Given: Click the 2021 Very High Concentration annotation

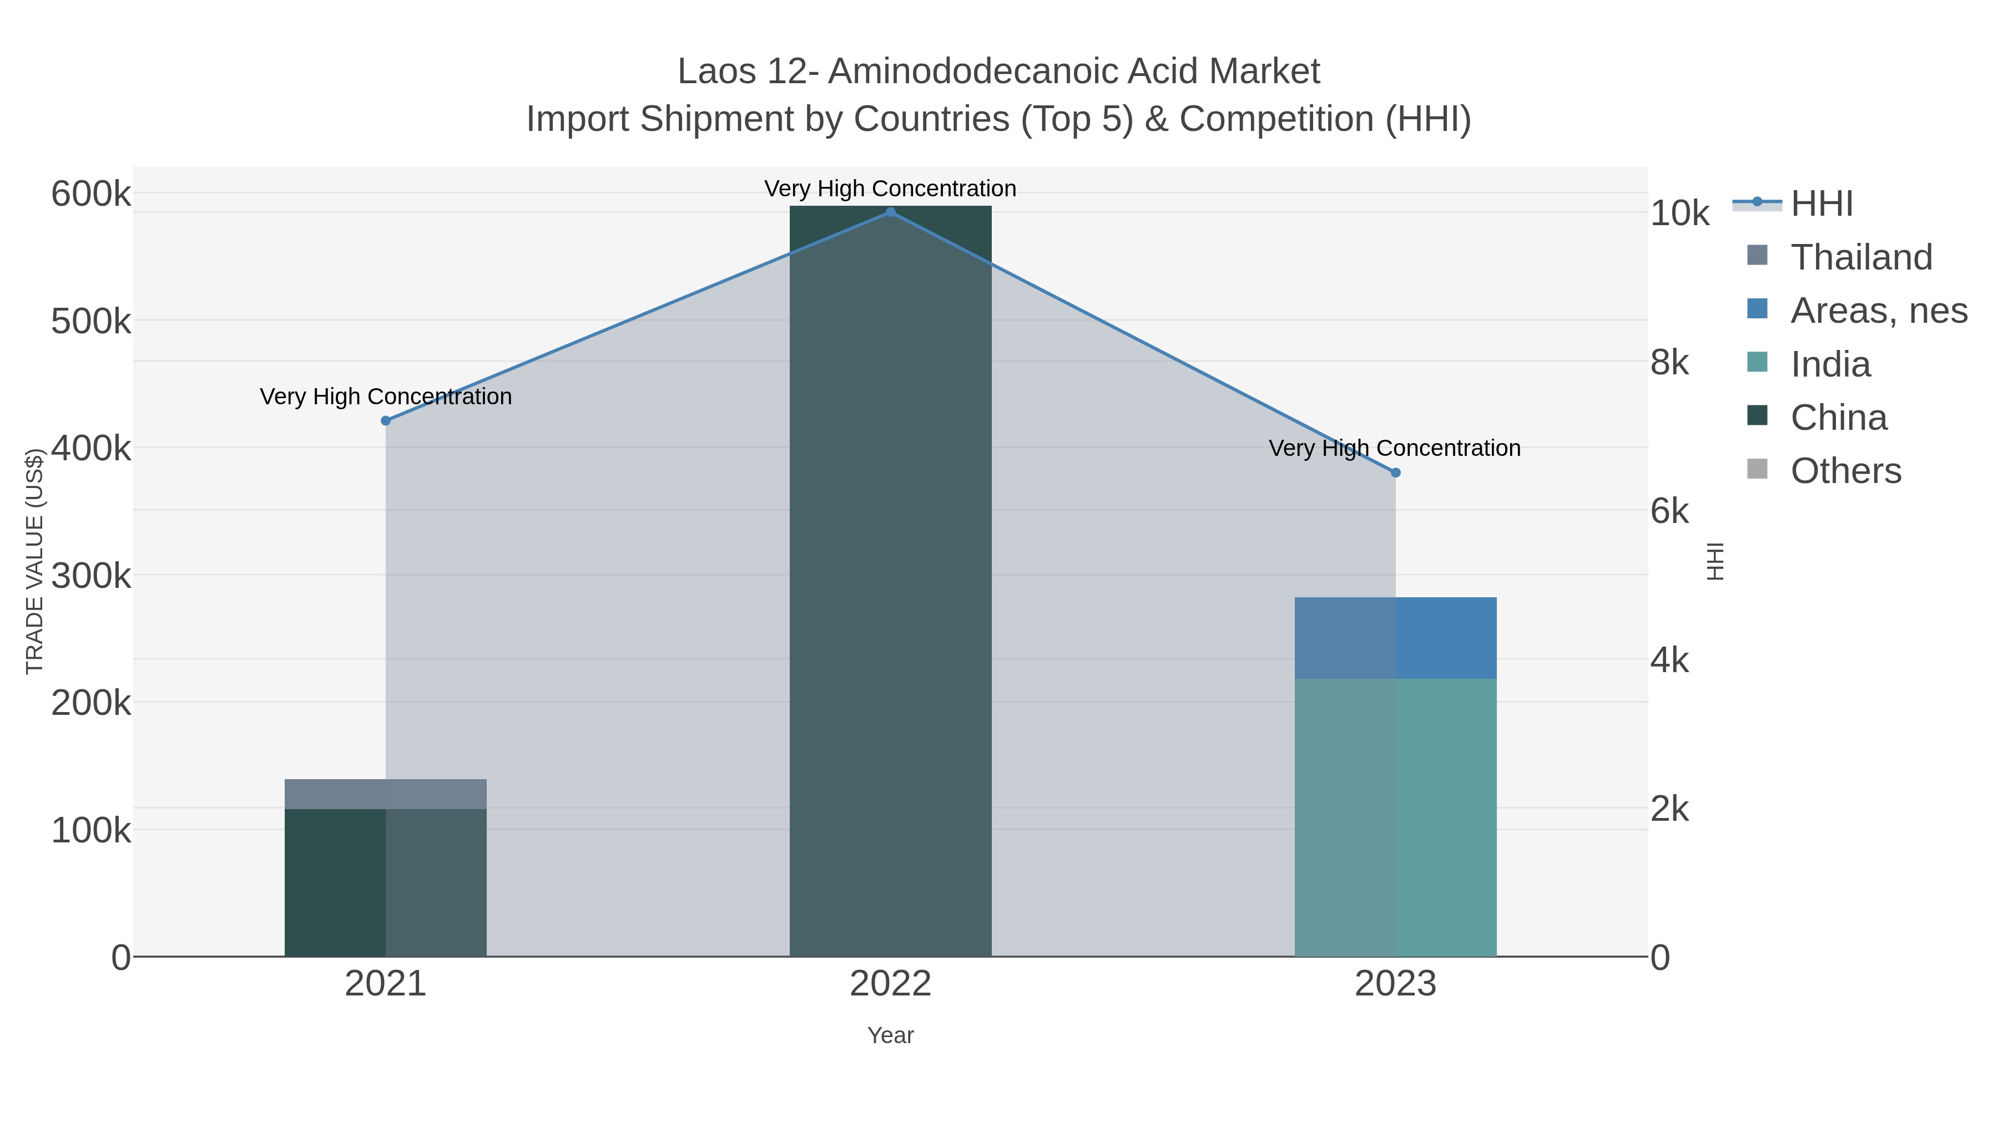Looking at the screenshot, I should (386, 397).
